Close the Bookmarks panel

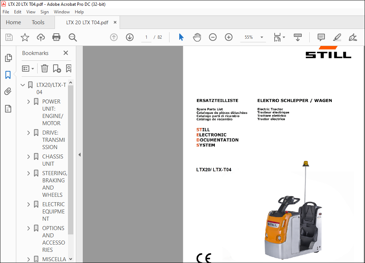[66, 53]
